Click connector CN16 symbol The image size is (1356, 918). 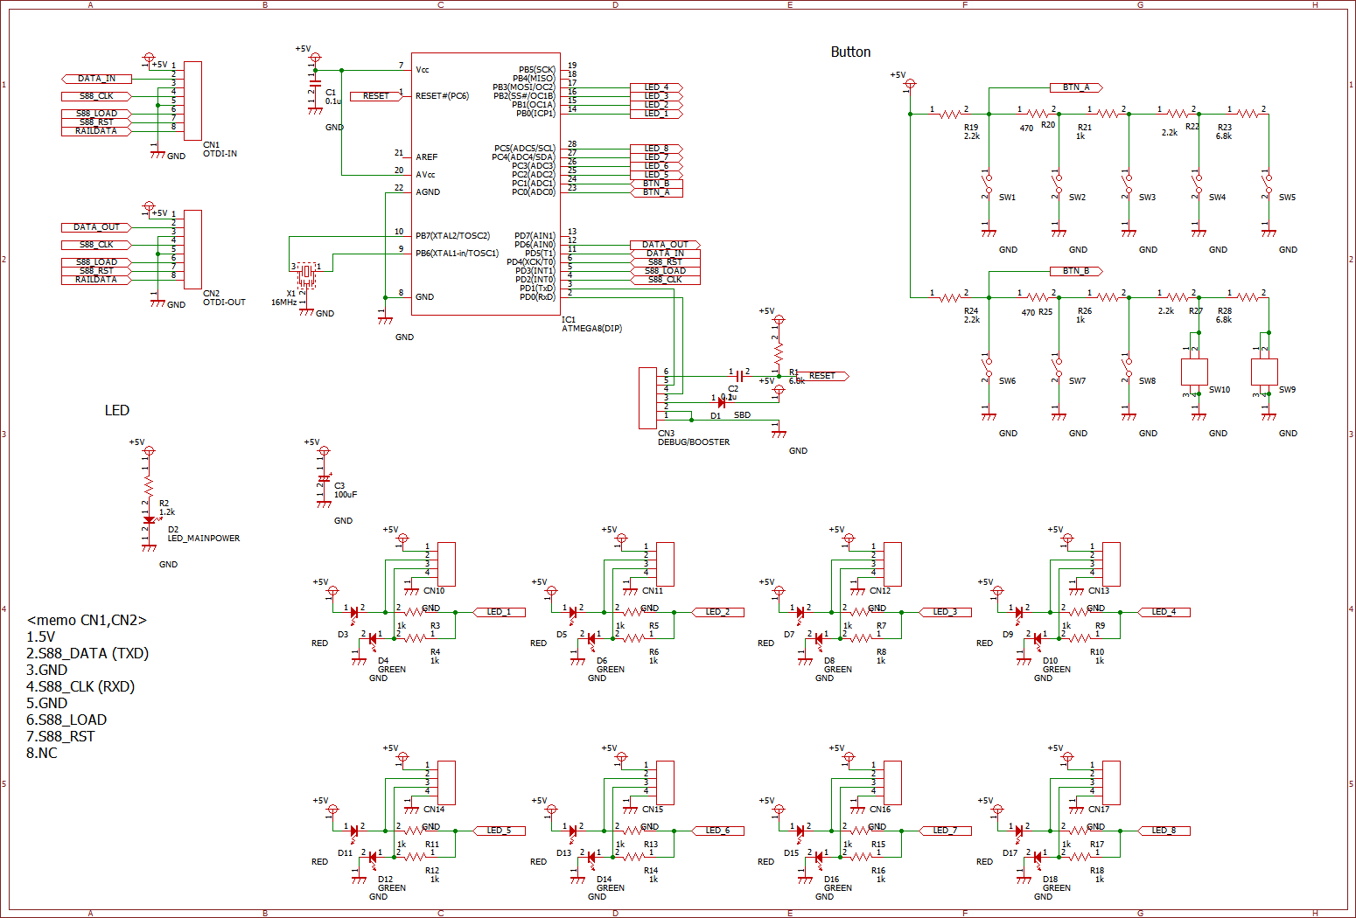(892, 782)
